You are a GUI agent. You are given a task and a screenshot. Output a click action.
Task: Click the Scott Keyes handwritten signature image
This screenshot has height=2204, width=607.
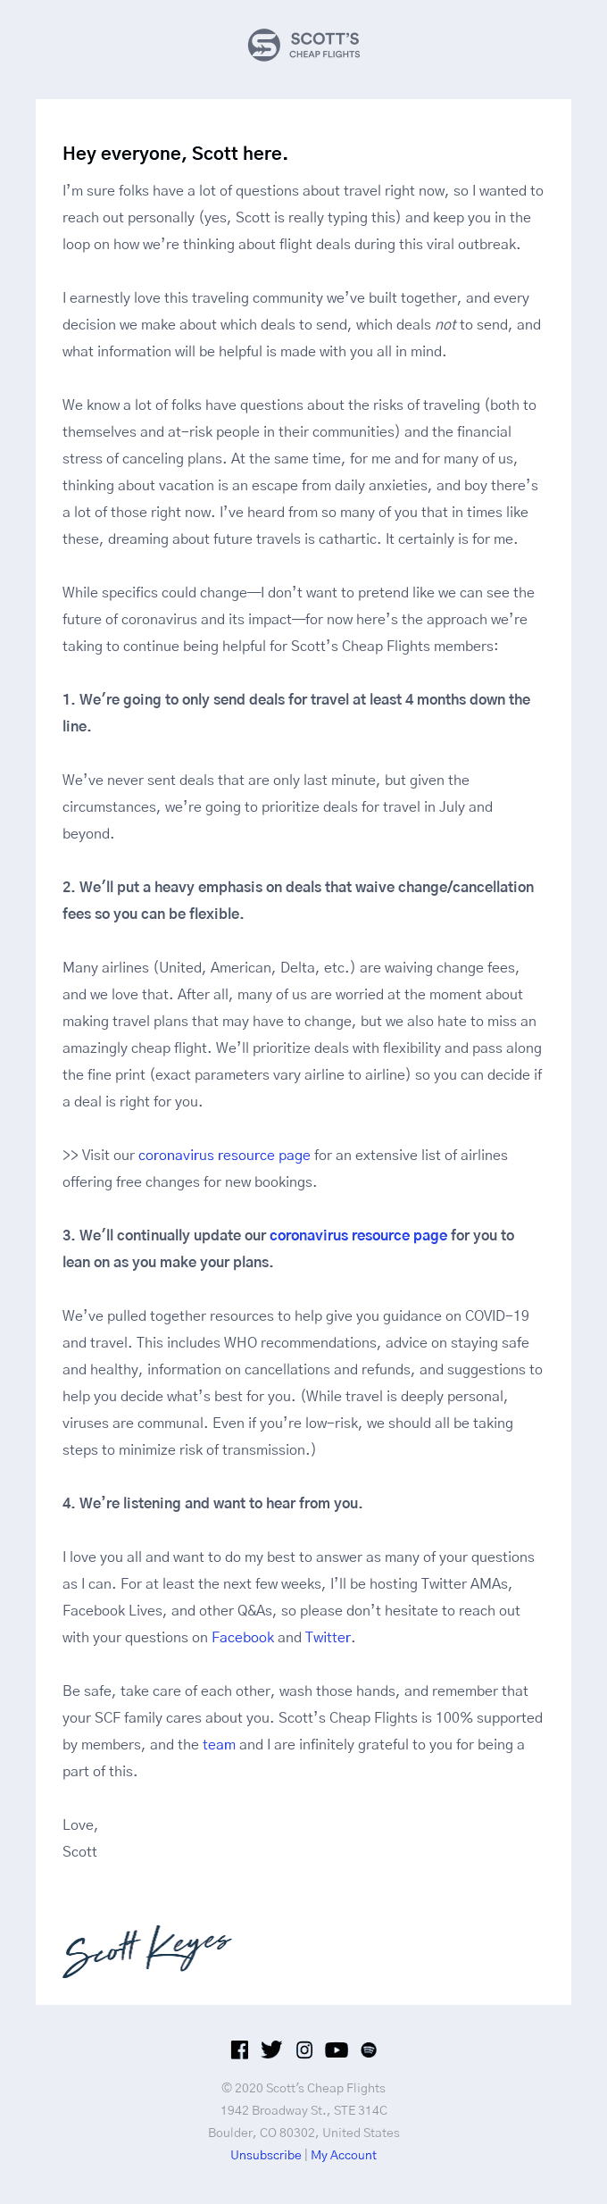pyautogui.click(x=147, y=1949)
